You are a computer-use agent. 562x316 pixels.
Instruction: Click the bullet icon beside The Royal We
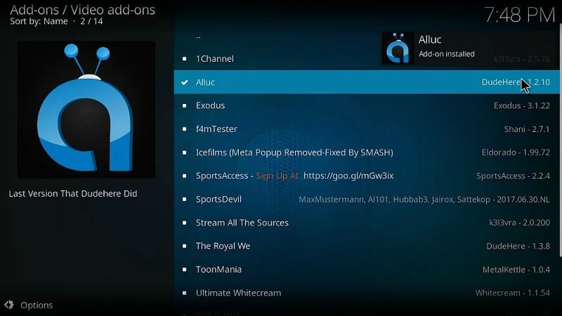point(184,246)
